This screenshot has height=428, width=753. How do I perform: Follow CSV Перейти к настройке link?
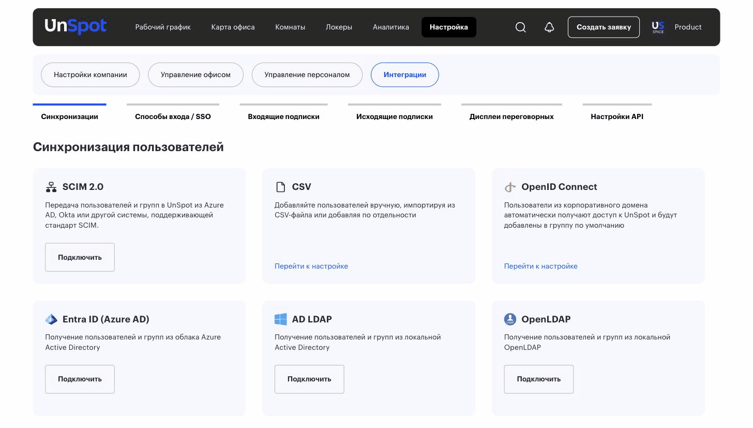pos(311,266)
